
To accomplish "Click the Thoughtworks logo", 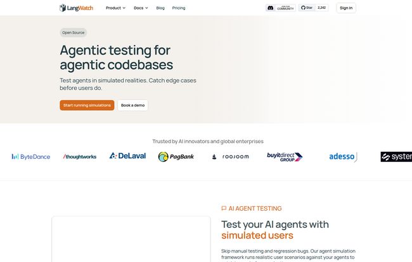I will (x=79, y=156).
